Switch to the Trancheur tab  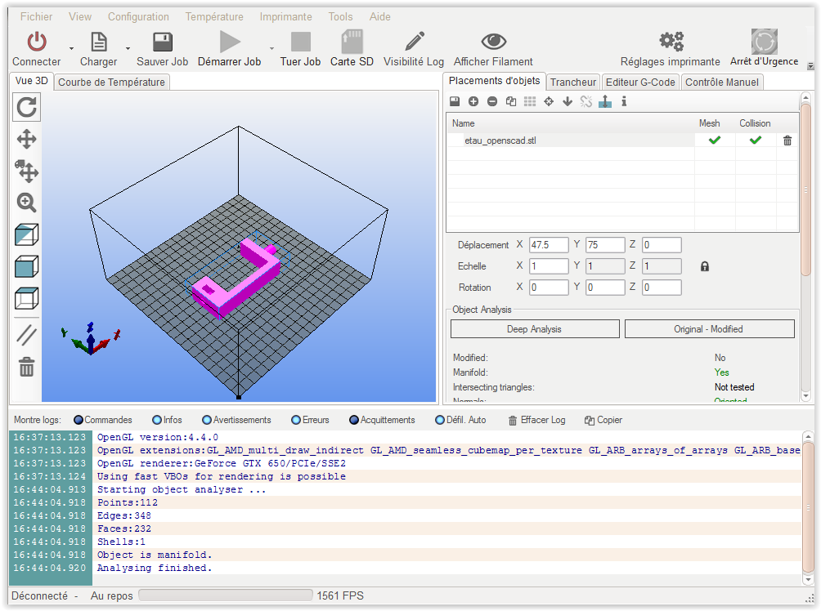click(x=572, y=83)
